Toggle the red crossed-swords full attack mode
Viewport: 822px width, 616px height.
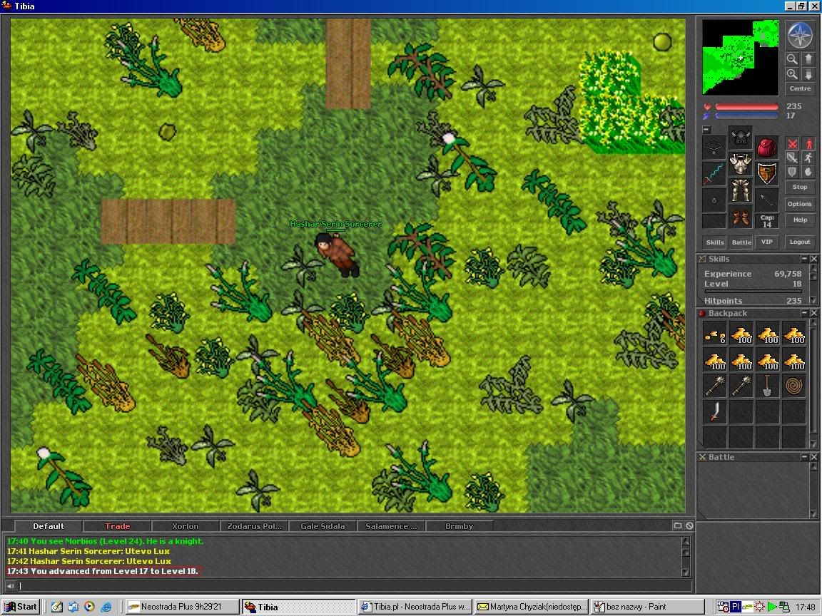point(792,143)
